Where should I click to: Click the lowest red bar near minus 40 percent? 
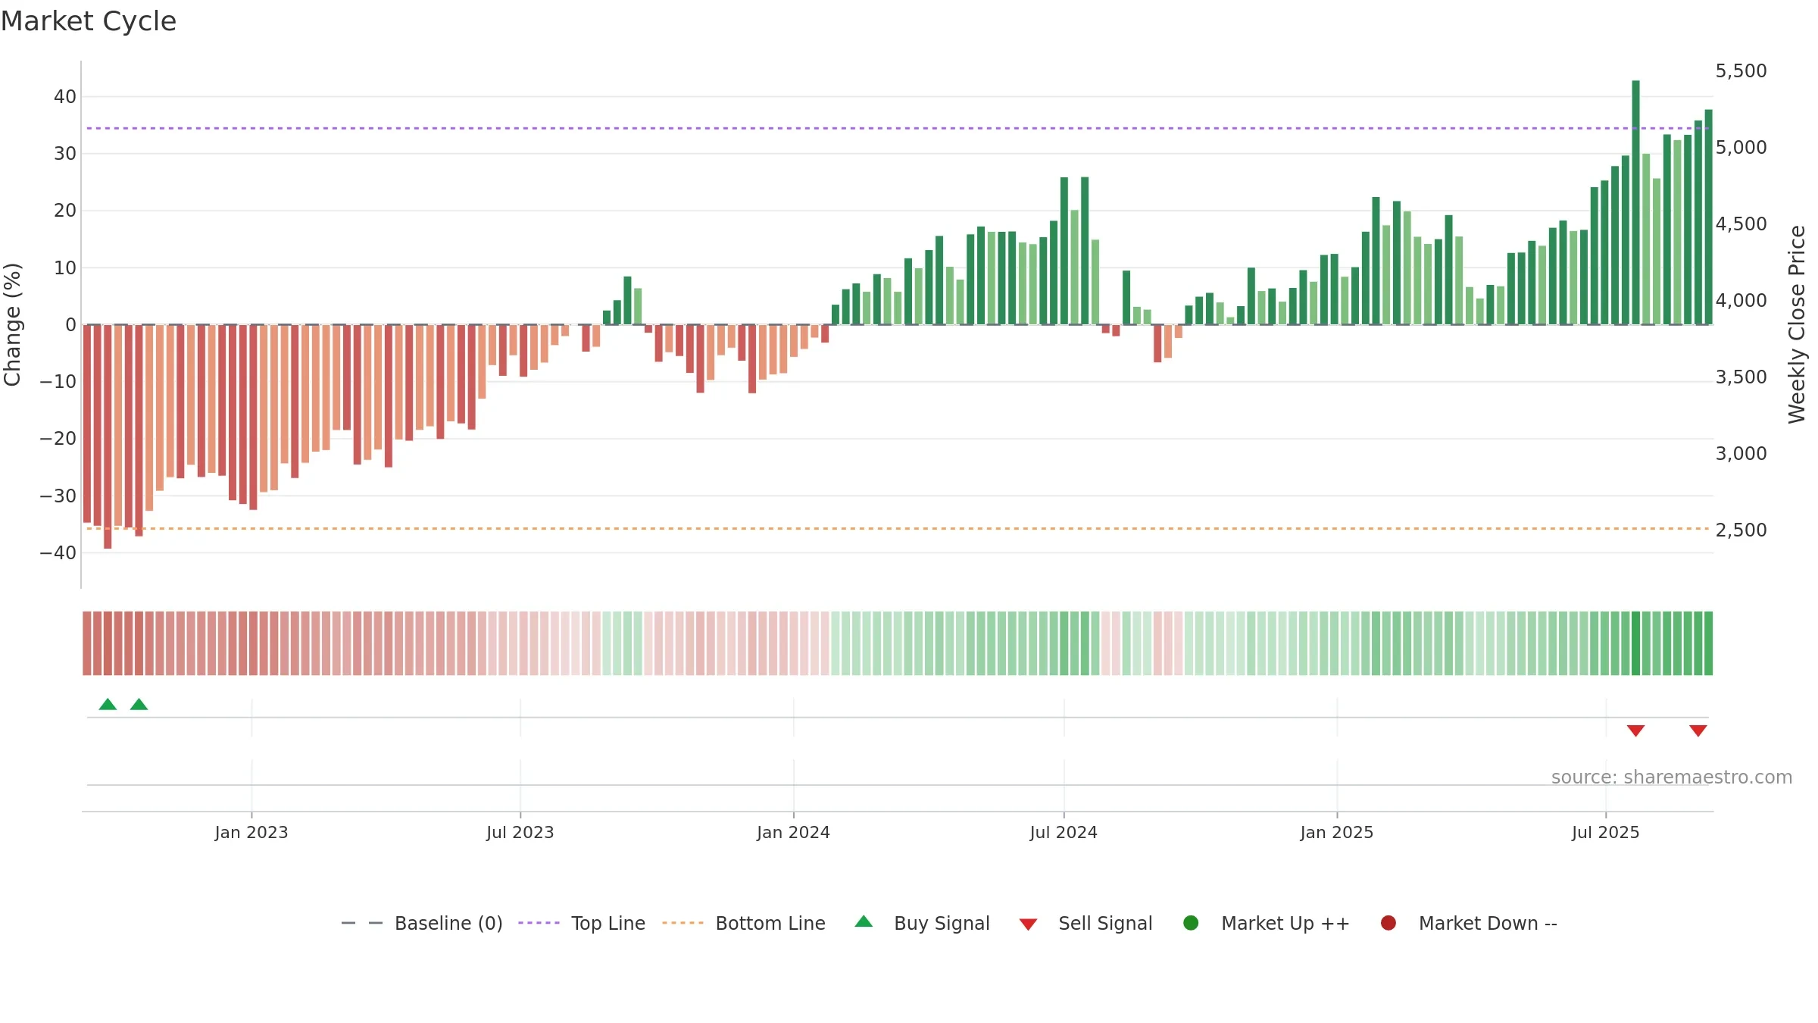pyautogui.click(x=108, y=436)
